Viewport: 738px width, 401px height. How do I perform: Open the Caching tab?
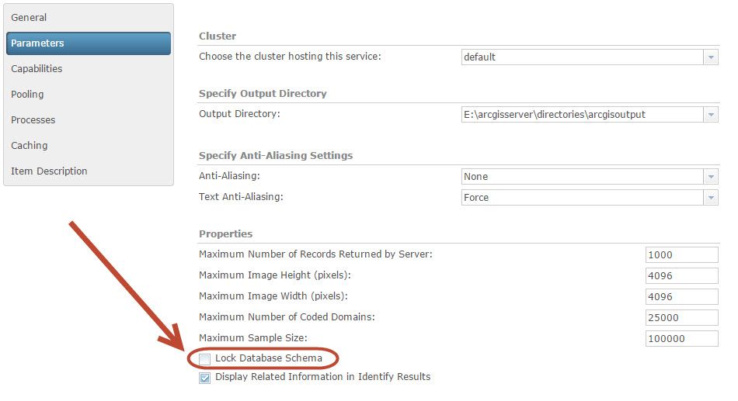click(x=30, y=146)
